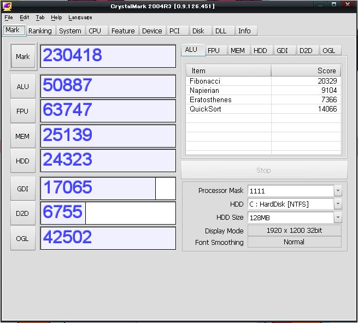Select the ALU results sub-tab

coord(193,50)
